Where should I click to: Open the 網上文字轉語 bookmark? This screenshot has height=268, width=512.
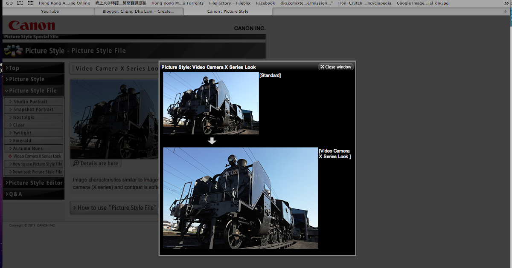(x=120, y=3)
